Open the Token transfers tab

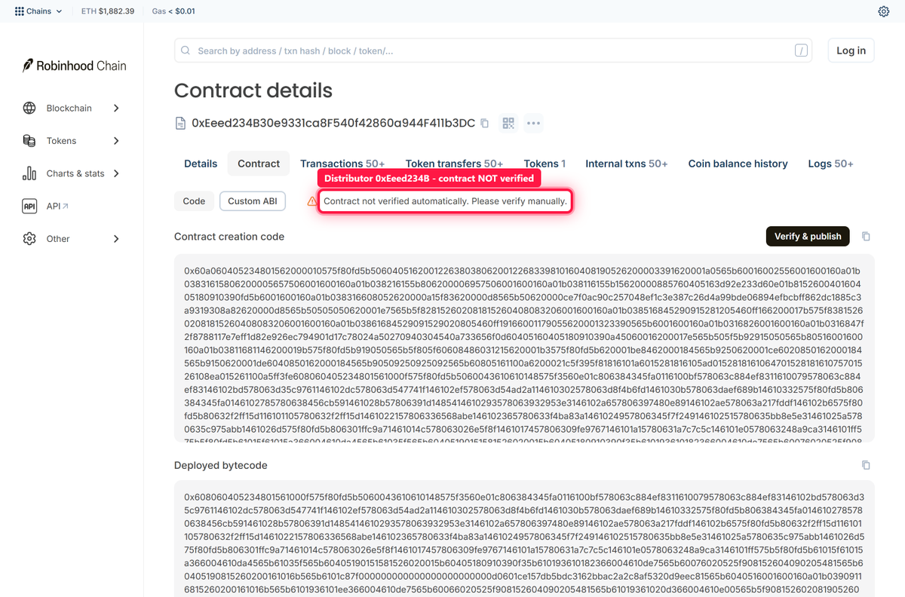click(x=454, y=164)
